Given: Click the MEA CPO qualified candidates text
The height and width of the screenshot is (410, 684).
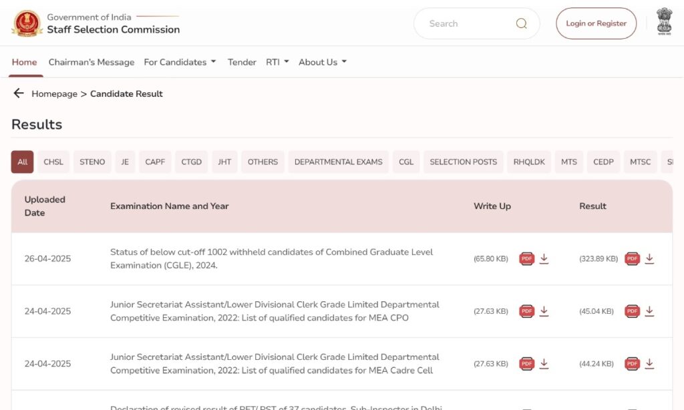Looking at the screenshot, I should [275, 311].
